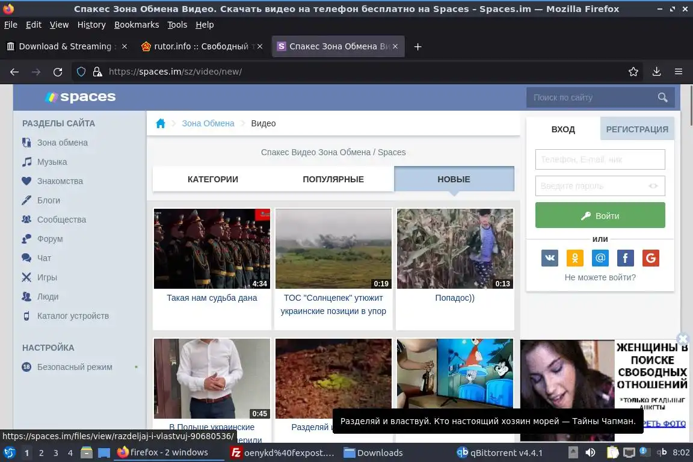Focus the password input field
The height and width of the screenshot is (462, 693).
(x=600, y=186)
